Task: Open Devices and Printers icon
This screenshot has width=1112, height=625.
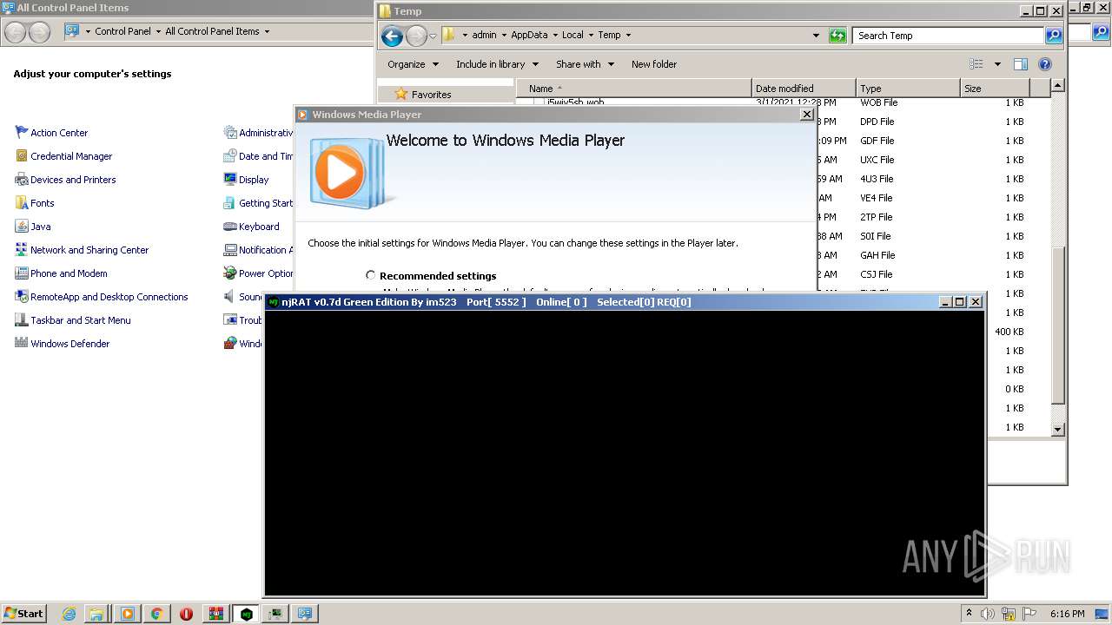Action: click(x=22, y=180)
